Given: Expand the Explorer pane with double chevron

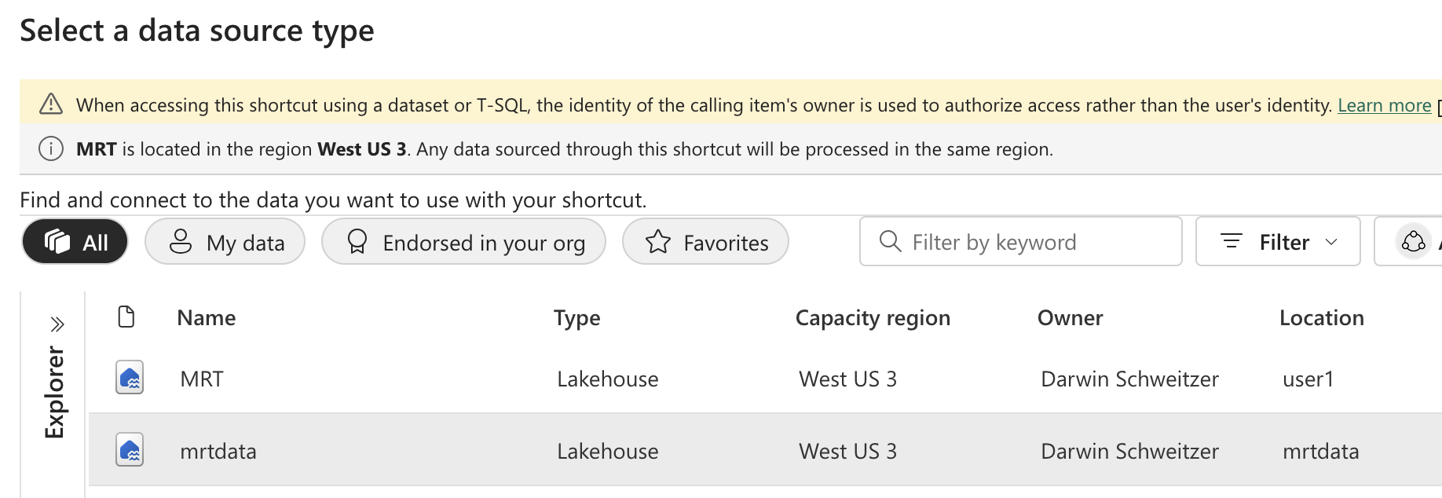Looking at the screenshot, I should tap(57, 324).
